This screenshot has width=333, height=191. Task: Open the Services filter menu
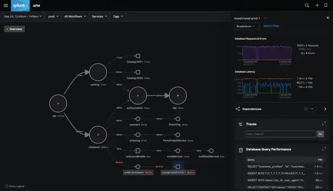click(x=99, y=16)
